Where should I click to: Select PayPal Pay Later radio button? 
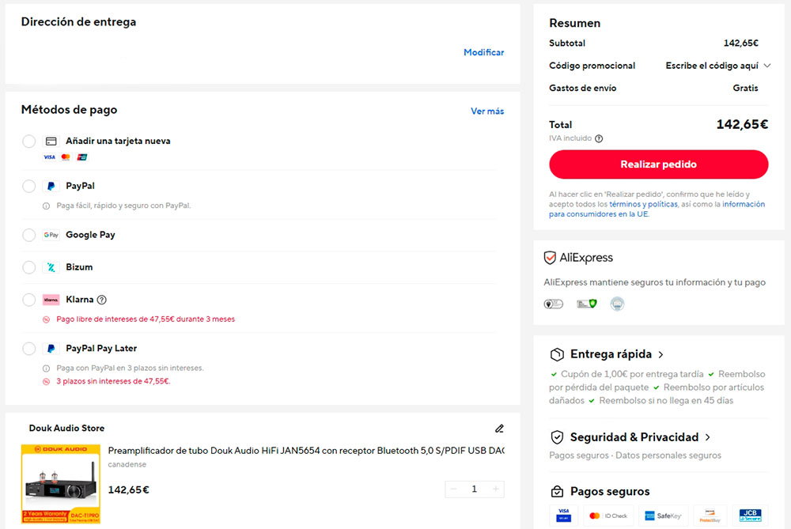pos(28,349)
